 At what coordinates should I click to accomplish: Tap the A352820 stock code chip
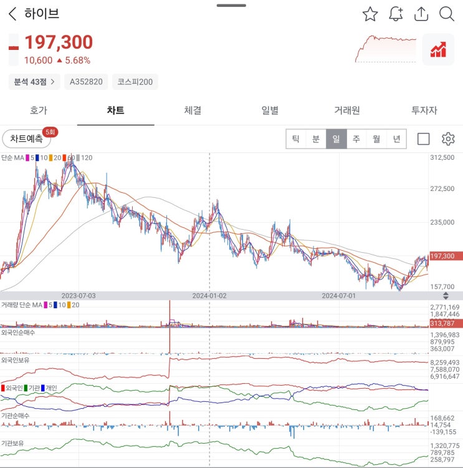click(x=86, y=82)
